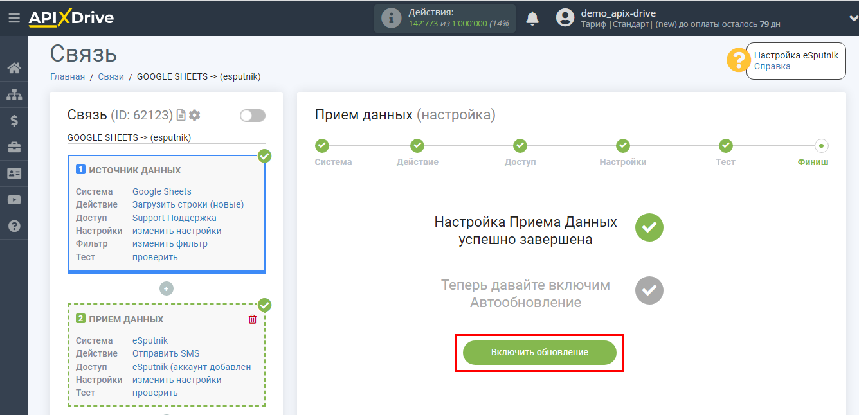Click the Включить обновление button
Viewport: 859px width, 415px height.
coord(539,352)
